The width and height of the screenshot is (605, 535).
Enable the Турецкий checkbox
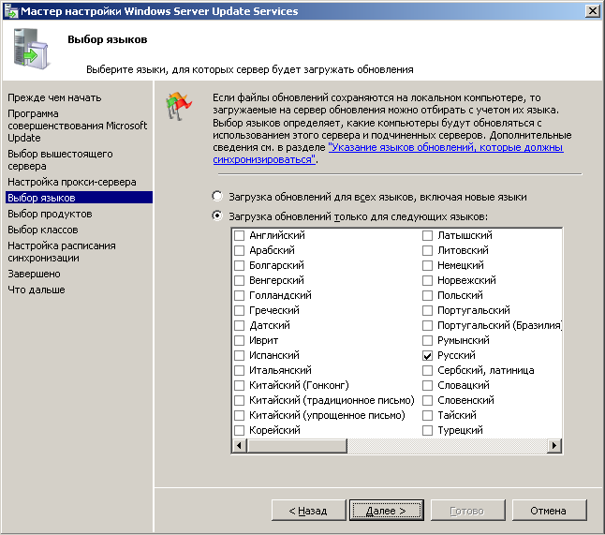coord(427,430)
